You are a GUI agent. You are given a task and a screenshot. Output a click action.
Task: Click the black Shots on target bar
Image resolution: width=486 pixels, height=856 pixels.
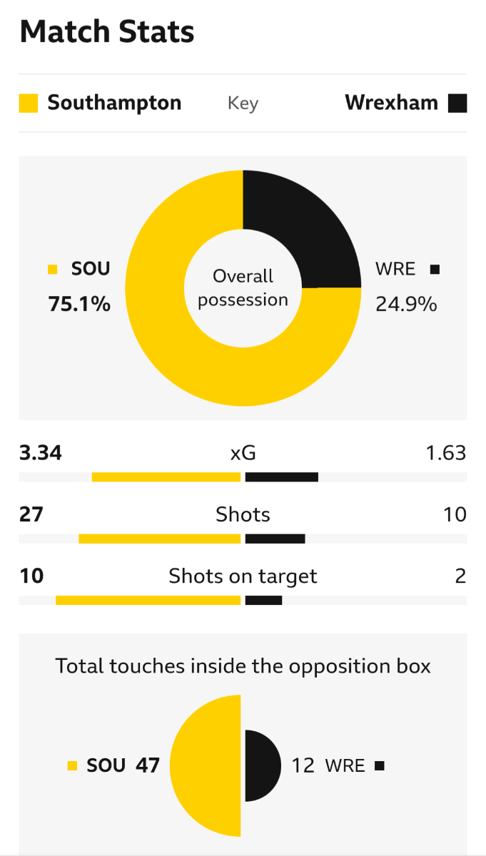pos(263,600)
